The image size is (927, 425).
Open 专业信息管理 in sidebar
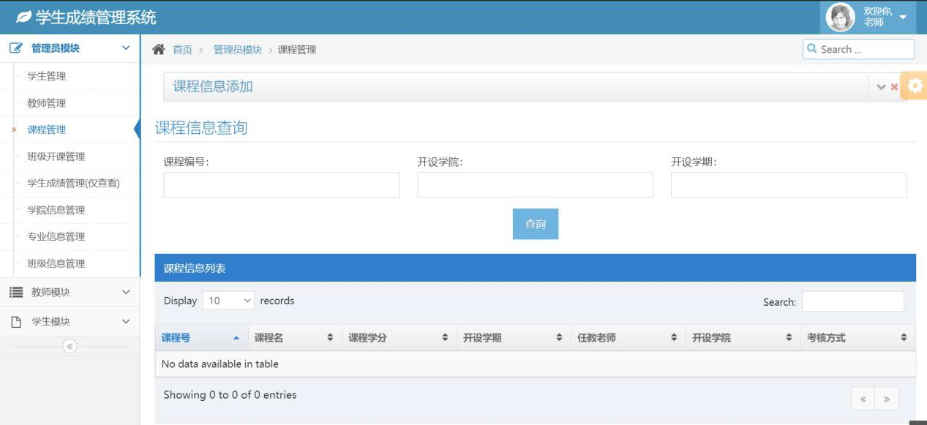[56, 236]
